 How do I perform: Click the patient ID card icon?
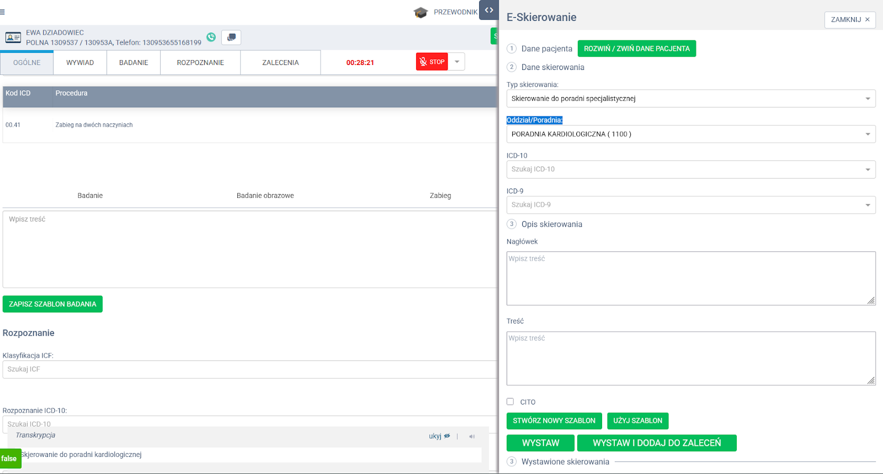(x=13, y=37)
